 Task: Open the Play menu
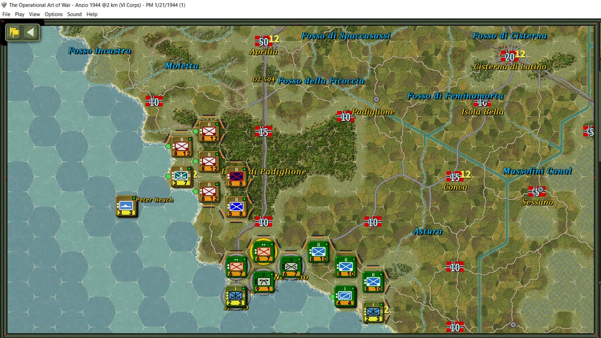coord(20,14)
